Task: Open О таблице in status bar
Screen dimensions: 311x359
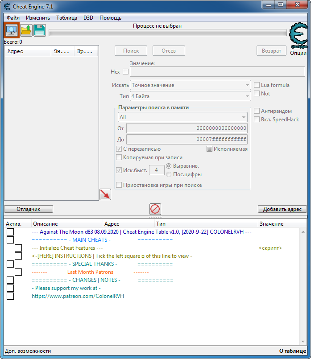Action: click(292, 351)
